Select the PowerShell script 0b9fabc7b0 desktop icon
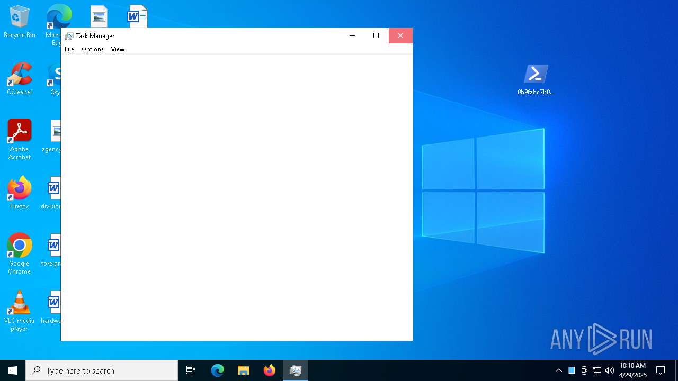The width and height of the screenshot is (678, 381). pyautogui.click(x=536, y=79)
